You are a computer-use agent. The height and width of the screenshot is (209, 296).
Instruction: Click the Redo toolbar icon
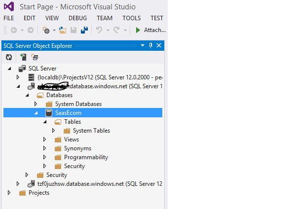[116, 30]
